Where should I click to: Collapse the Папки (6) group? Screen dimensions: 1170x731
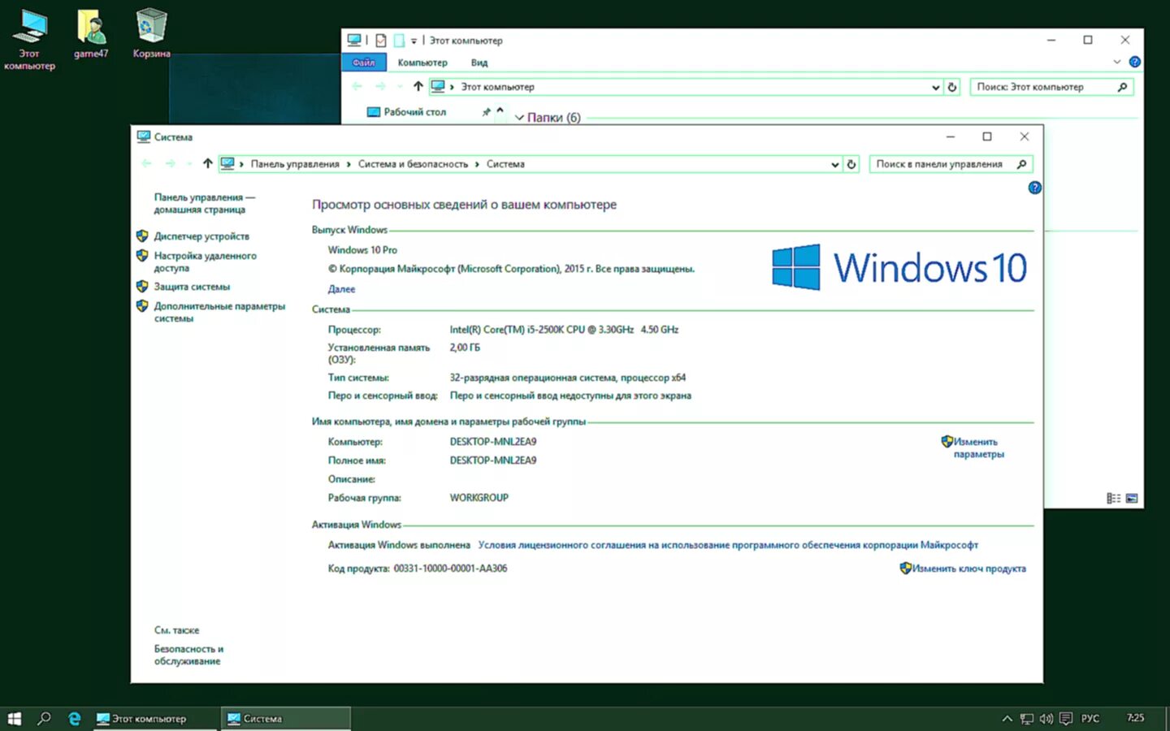519,118
